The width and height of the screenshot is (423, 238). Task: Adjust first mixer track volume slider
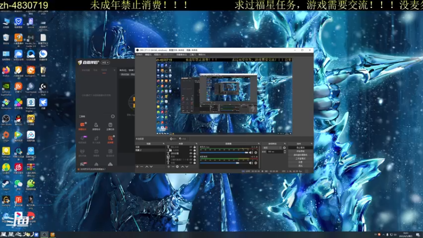pos(224,153)
